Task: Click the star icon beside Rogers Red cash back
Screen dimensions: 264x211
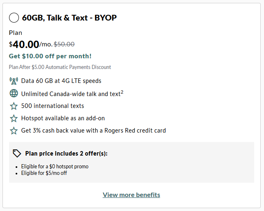Action: (x=14, y=131)
